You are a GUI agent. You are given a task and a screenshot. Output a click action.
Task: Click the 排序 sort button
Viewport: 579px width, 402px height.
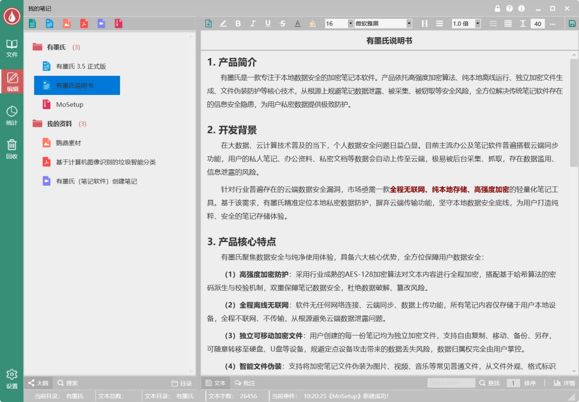(x=530, y=383)
